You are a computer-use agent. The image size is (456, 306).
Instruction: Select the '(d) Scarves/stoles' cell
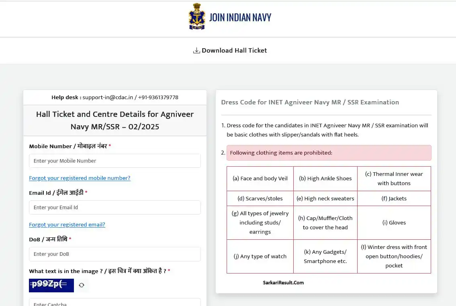tap(260, 198)
